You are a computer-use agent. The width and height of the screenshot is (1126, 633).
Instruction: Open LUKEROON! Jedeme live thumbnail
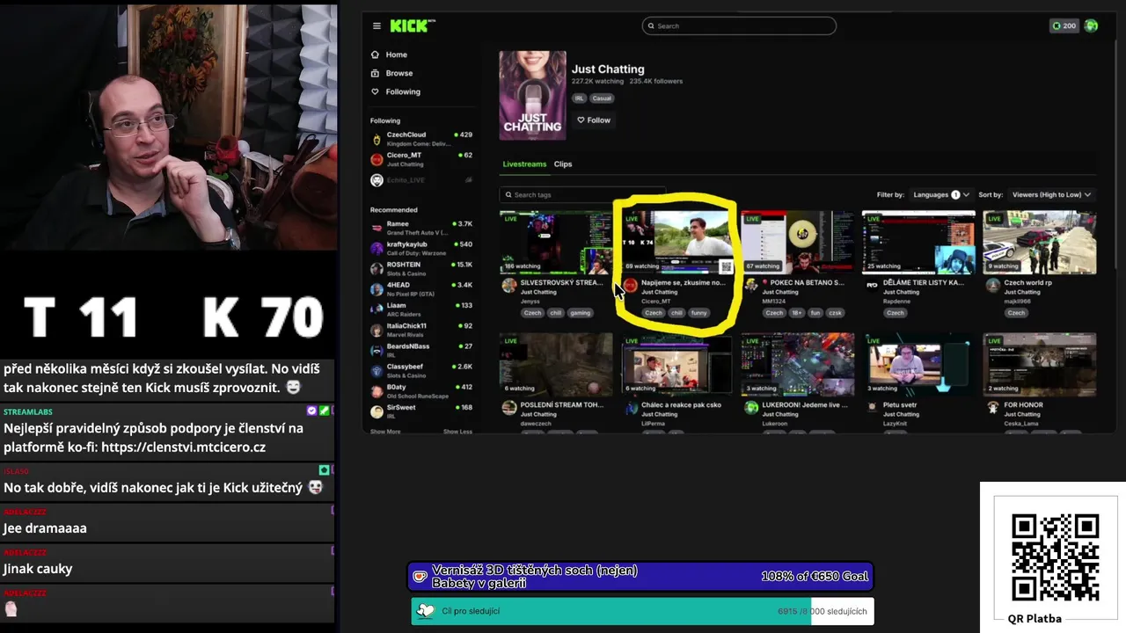point(798,365)
